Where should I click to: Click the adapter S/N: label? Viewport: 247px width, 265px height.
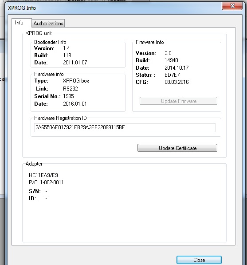(35, 191)
